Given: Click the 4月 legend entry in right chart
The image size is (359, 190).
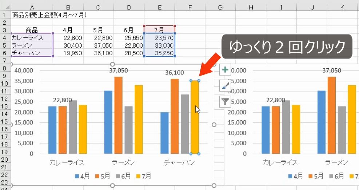Looking at the screenshot, I should pos(296,176).
